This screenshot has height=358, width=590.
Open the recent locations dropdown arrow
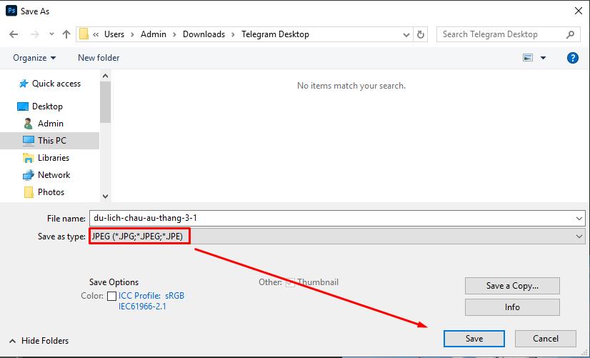(x=51, y=34)
